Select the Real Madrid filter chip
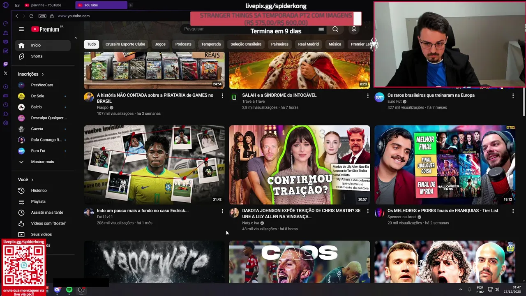This screenshot has width=526, height=296. [x=308, y=44]
